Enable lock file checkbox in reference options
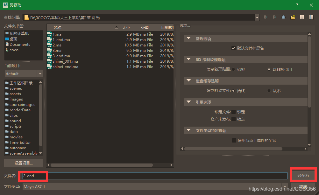 (233, 112)
